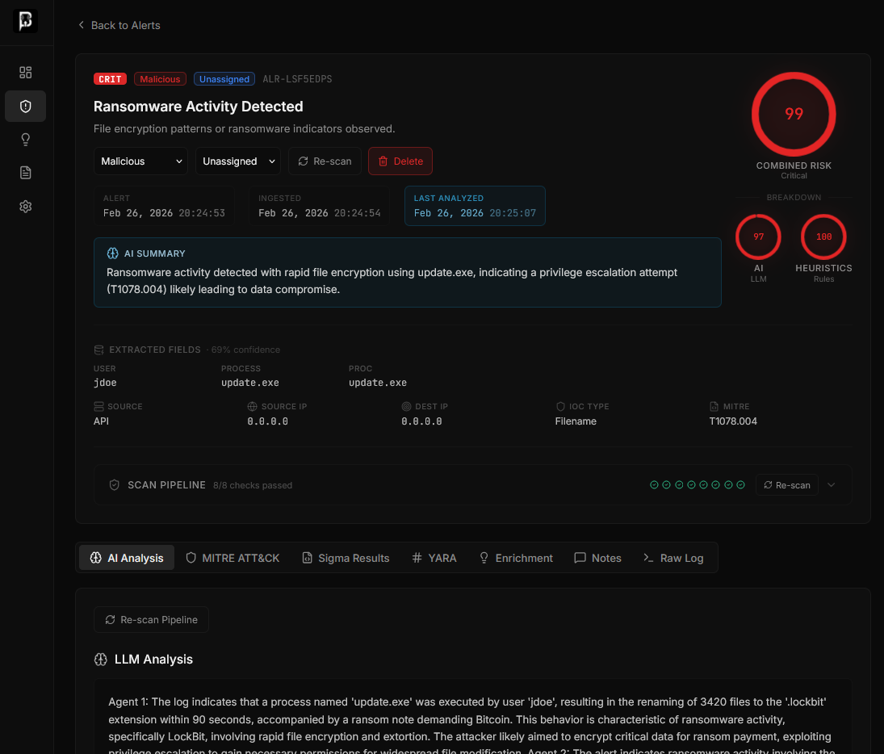Click the first scan pipeline check circle
Image resolution: width=884 pixels, height=754 pixels.
(x=654, y=485)
